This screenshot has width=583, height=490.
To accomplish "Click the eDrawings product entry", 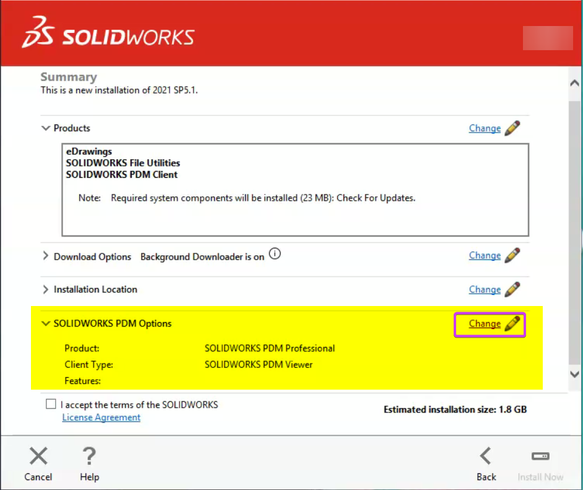I will coord(89,151).
